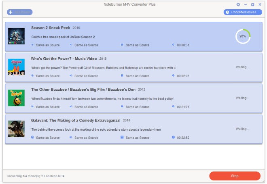Click video Same as Source in Season 2 Sneak Peek row
The width and height of the screenshot is (267, 184).
pos(48,45)
